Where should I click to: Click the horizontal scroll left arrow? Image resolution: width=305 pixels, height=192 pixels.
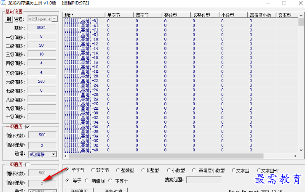coord(65,156)
